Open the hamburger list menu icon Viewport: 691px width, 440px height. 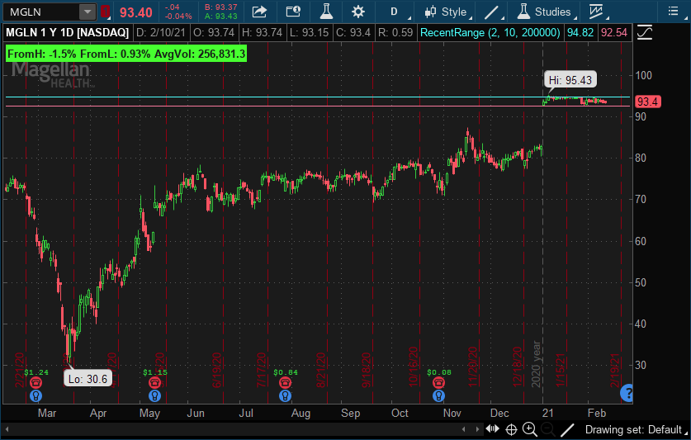(673, 11)
